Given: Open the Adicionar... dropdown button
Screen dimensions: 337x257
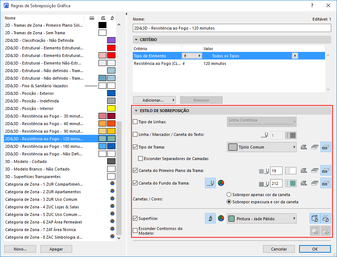Looking at the screenshot, I should pos(154,100).
